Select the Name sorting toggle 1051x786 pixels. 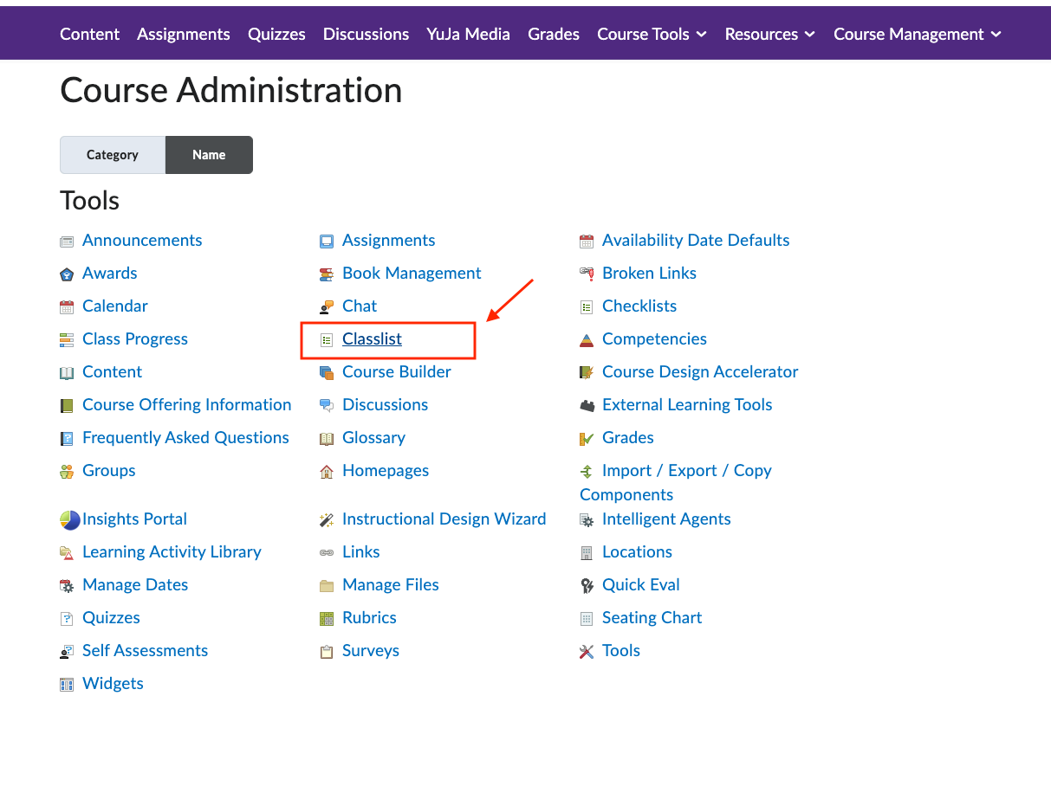click(x=209, y=155)
